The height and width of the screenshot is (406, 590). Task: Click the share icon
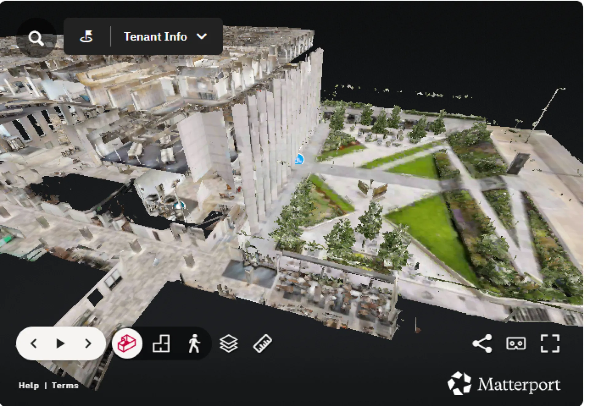coord(482,343)
